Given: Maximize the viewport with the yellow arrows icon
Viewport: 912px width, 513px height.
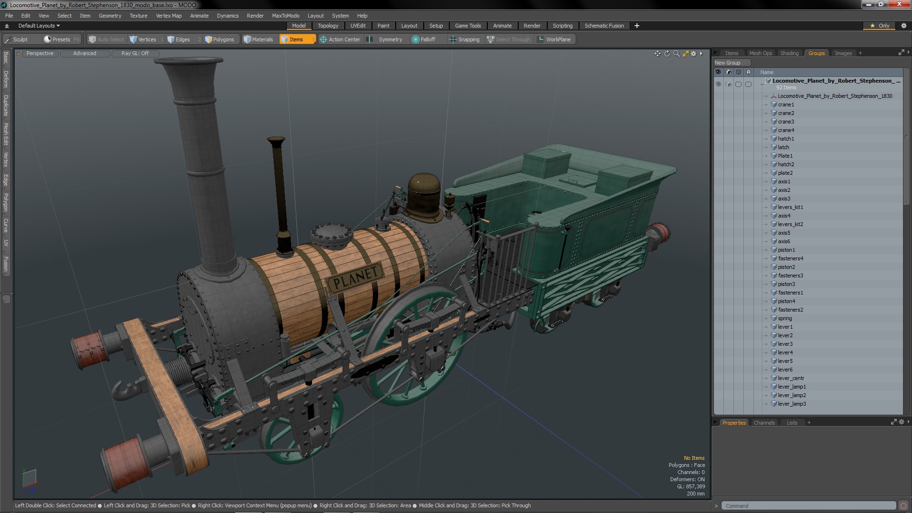Looking at the screenshot, I should [x=685, y=54].
